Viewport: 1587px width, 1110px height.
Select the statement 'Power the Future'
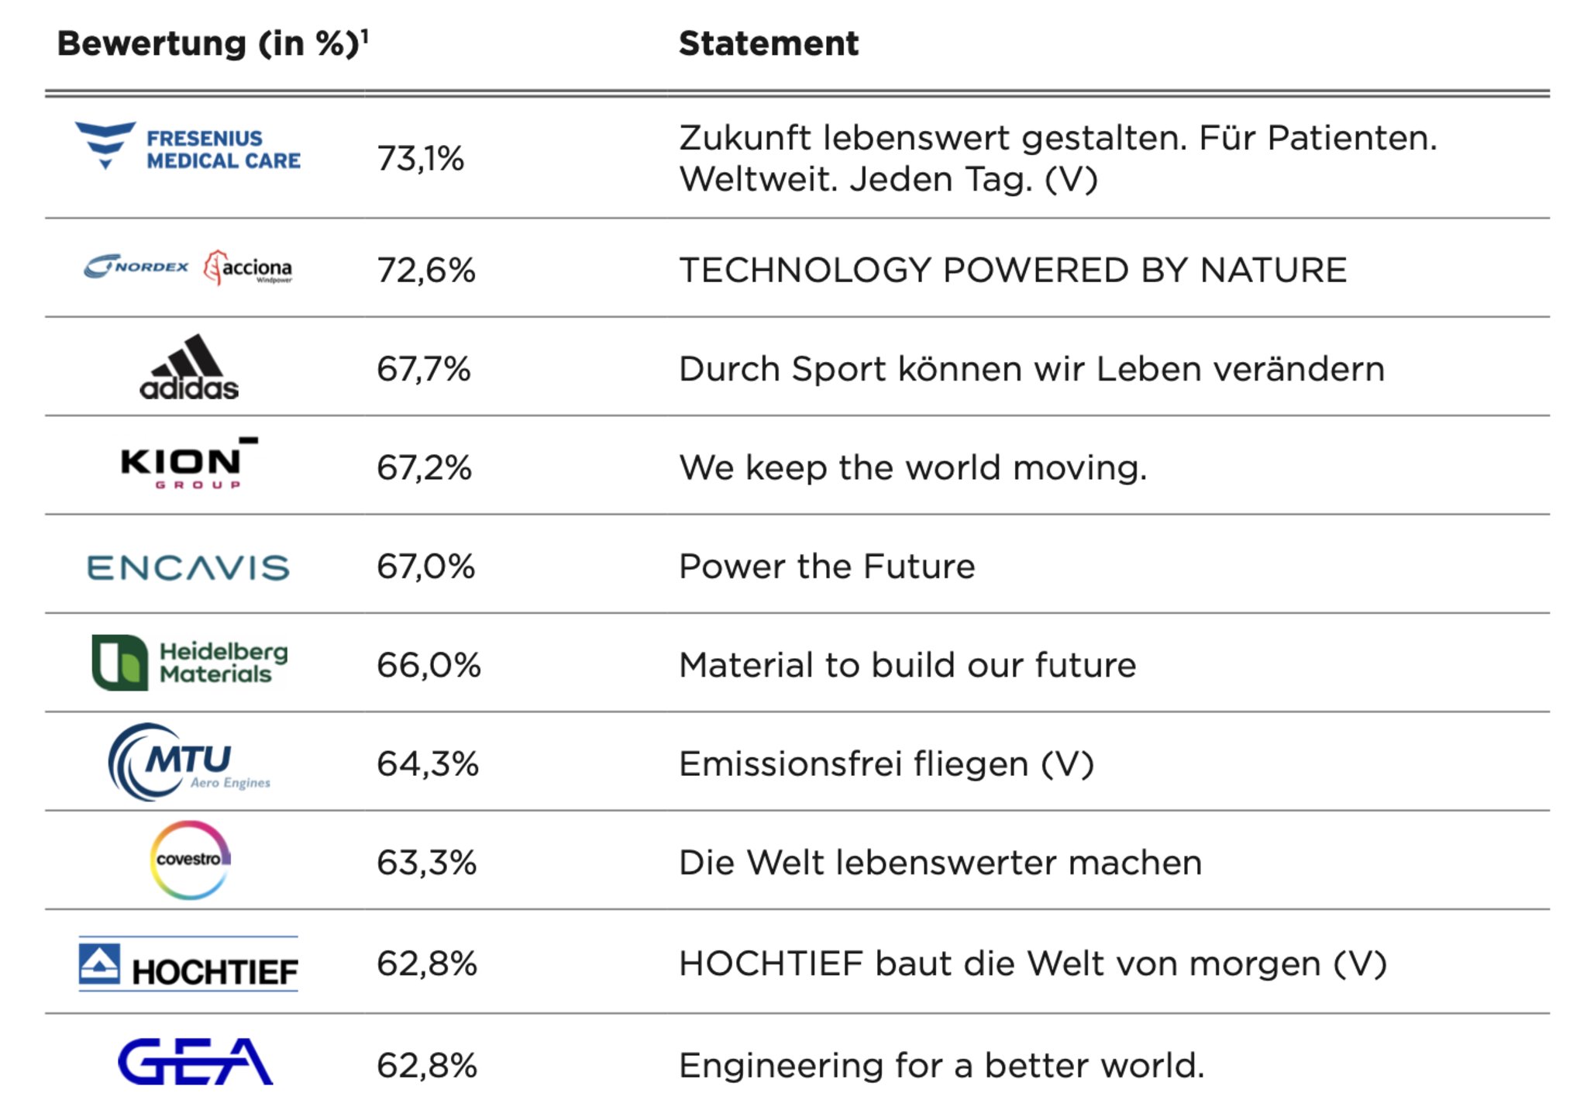coord(827,567)
